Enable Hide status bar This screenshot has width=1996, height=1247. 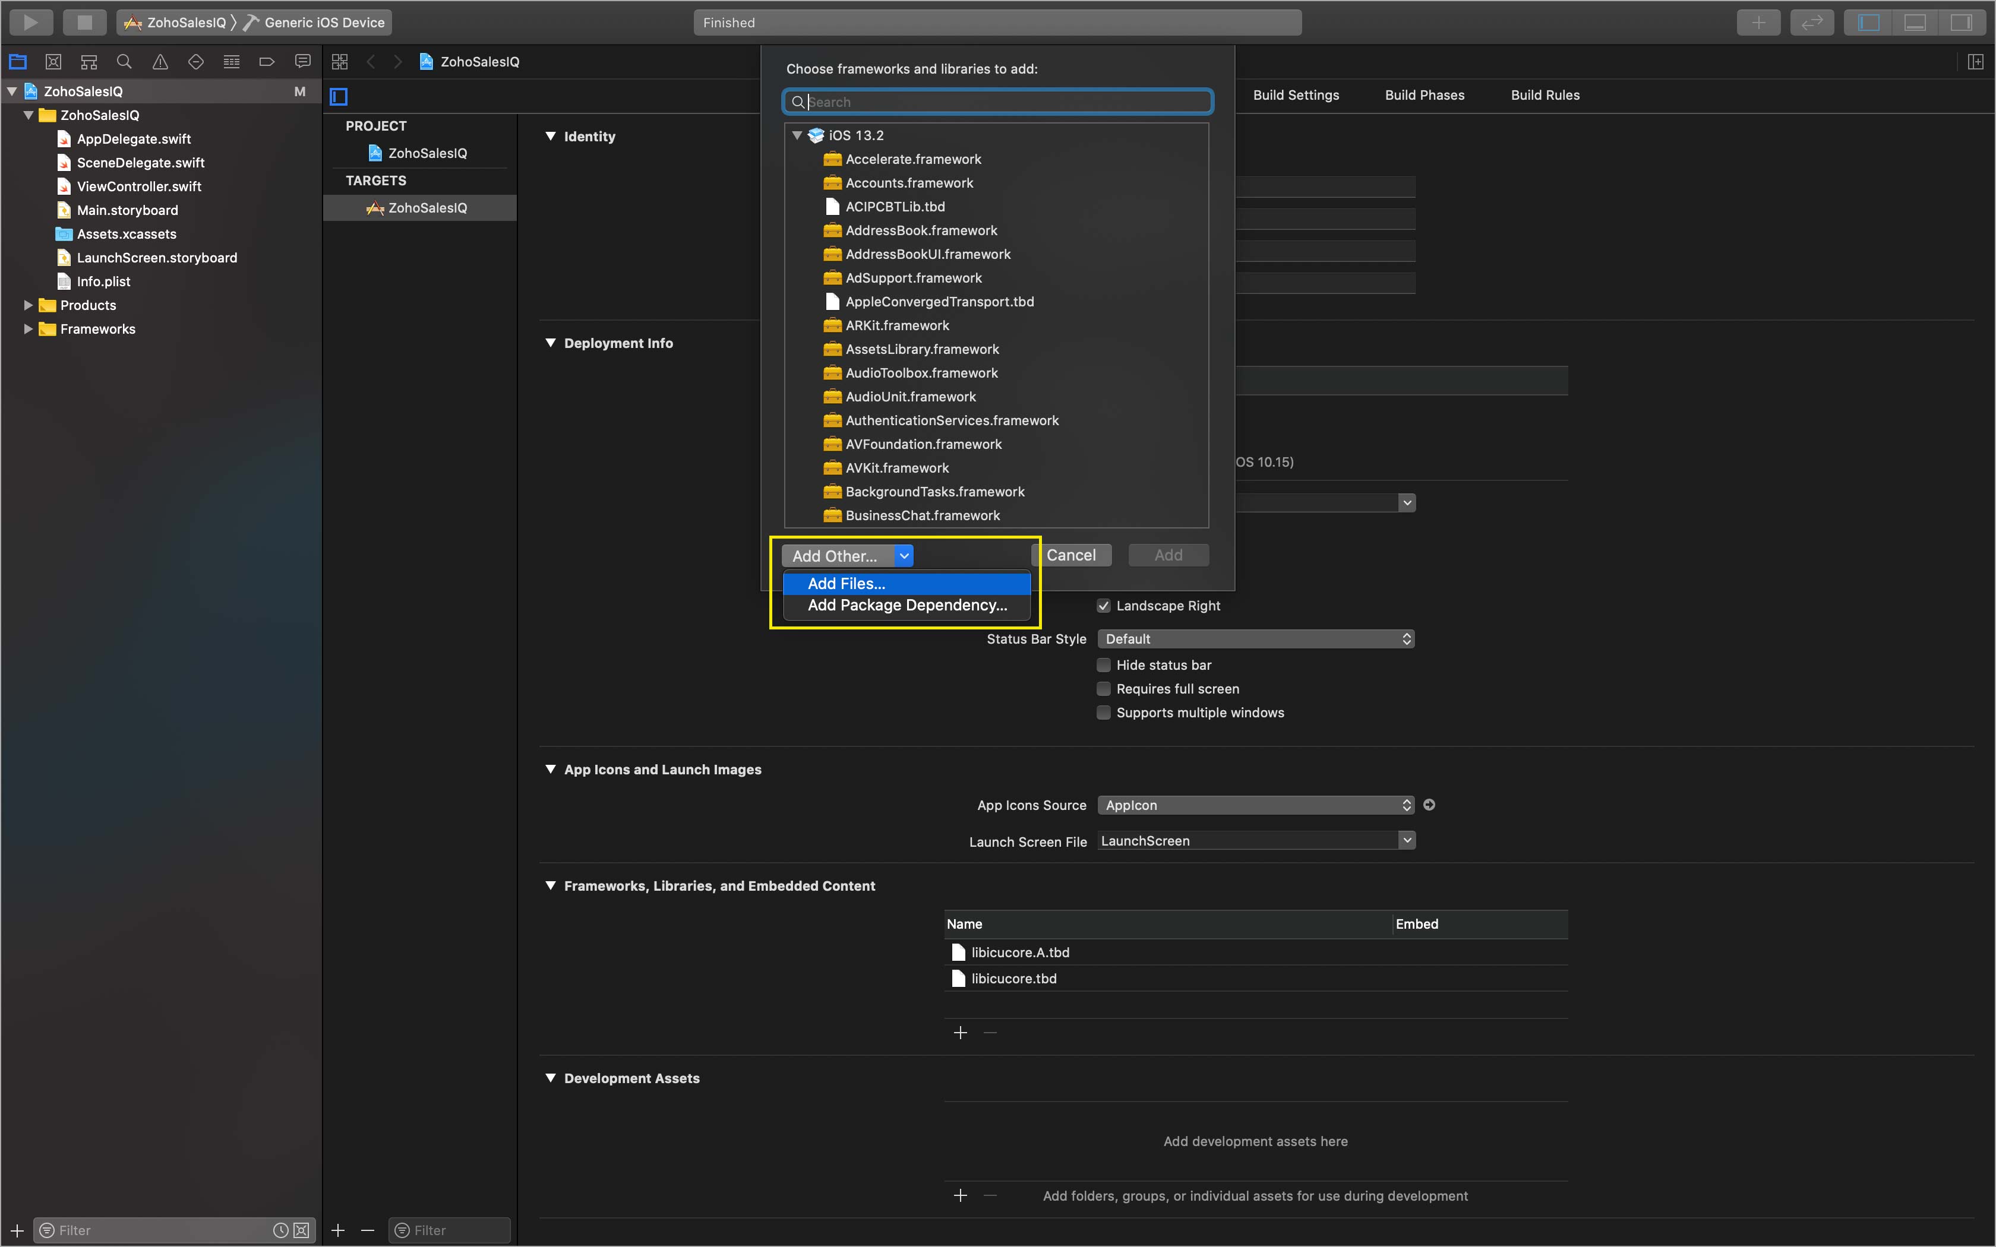1104,664
